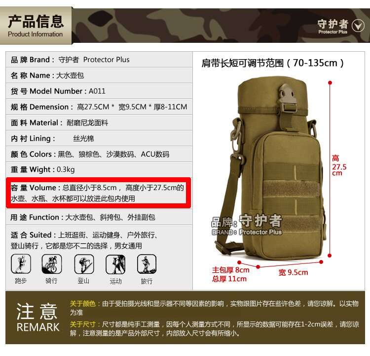The height and width of the screenshot is (356, 370).
Task: Click the Brand row: Protector Plus
Action: point(99,60)
